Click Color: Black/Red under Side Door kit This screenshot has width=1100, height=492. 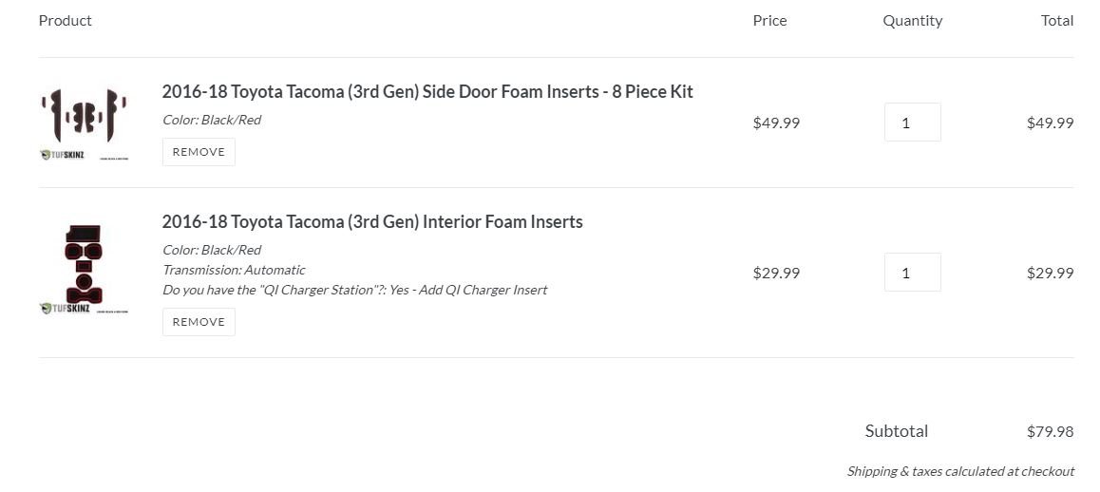click(211, 120)
